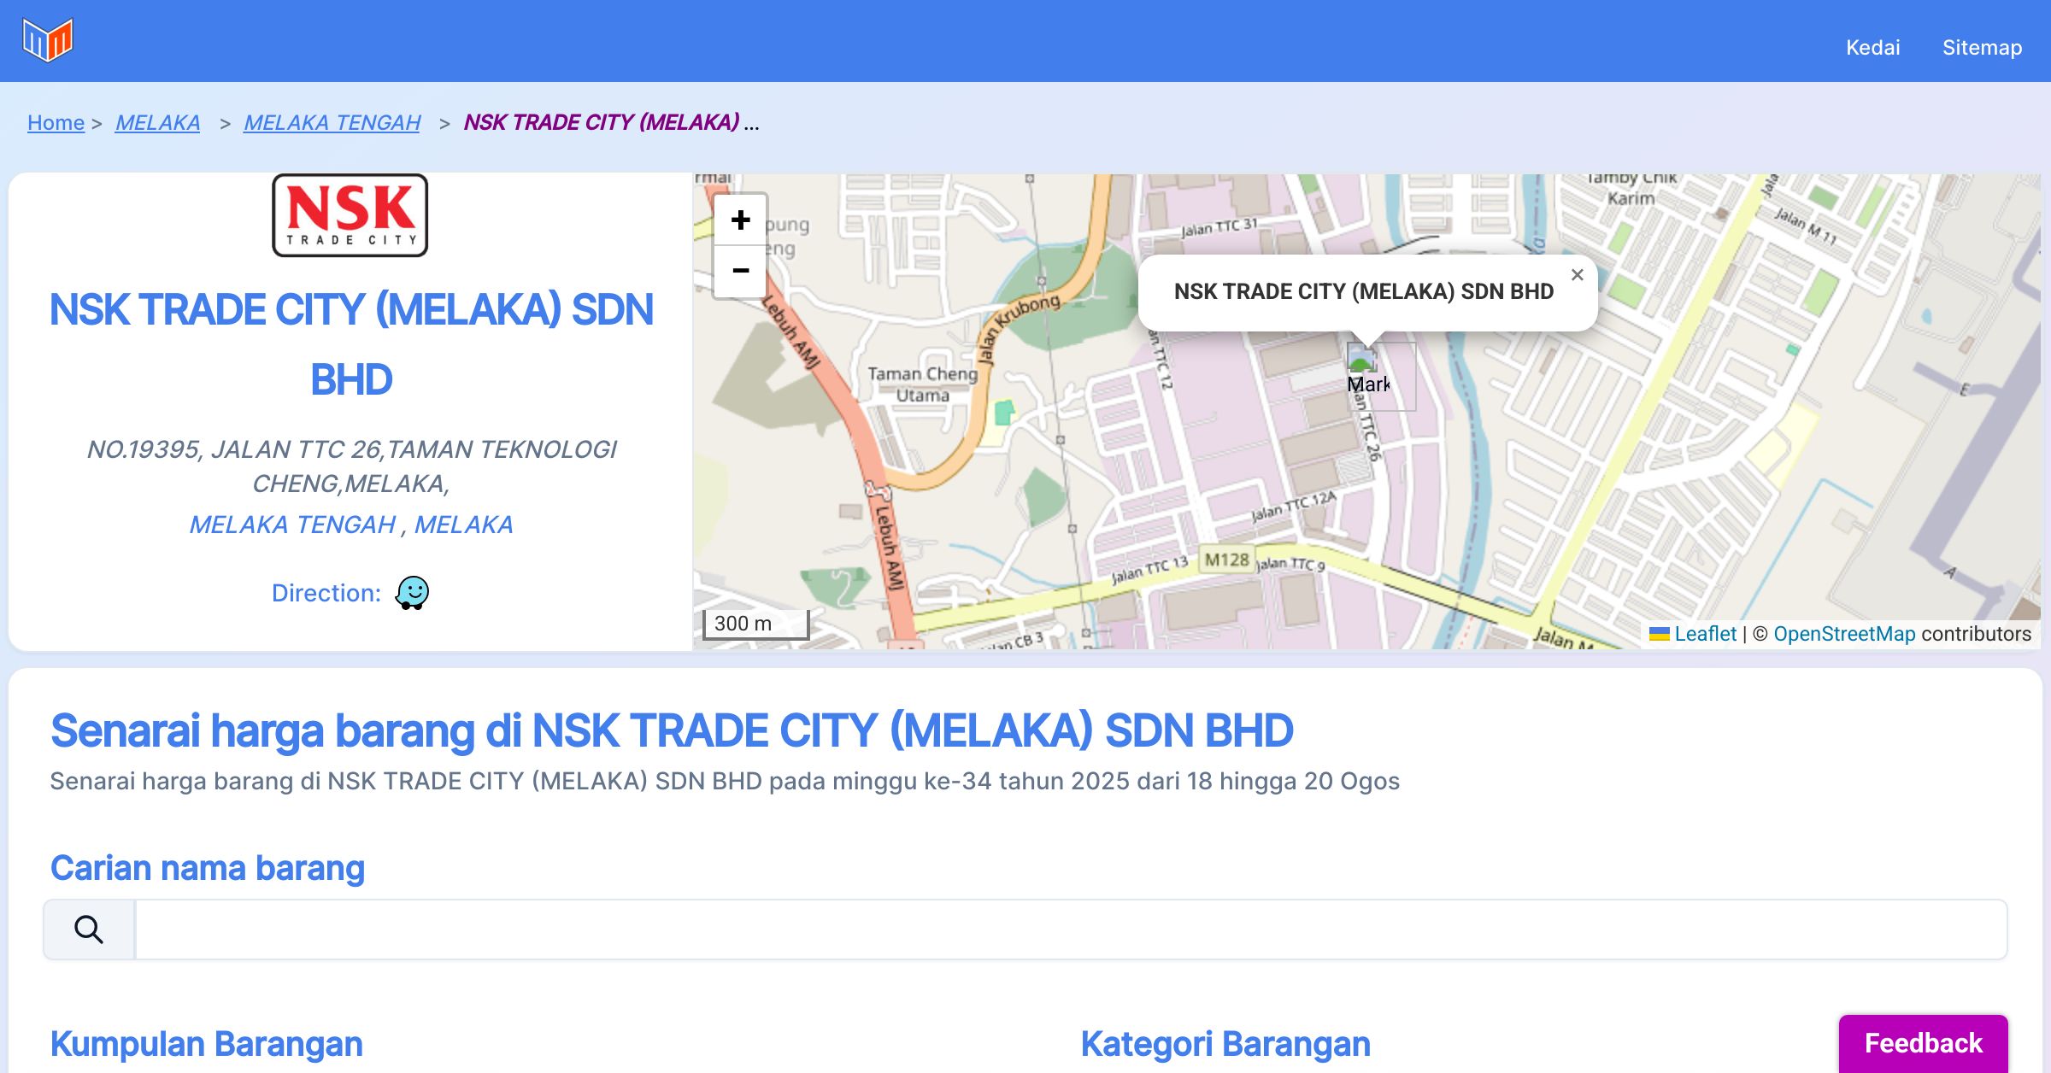Open the Feedback button
This screenshot has width=2051, height=1073.
1923,1043
